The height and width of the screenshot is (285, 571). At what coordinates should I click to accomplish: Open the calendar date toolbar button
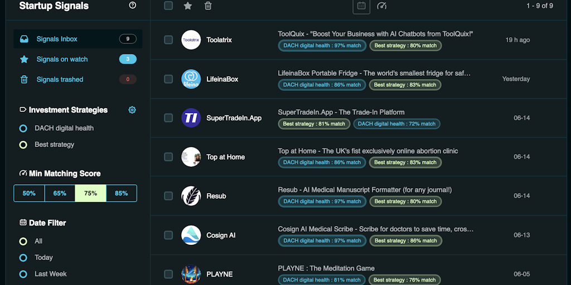coord(361,6)
